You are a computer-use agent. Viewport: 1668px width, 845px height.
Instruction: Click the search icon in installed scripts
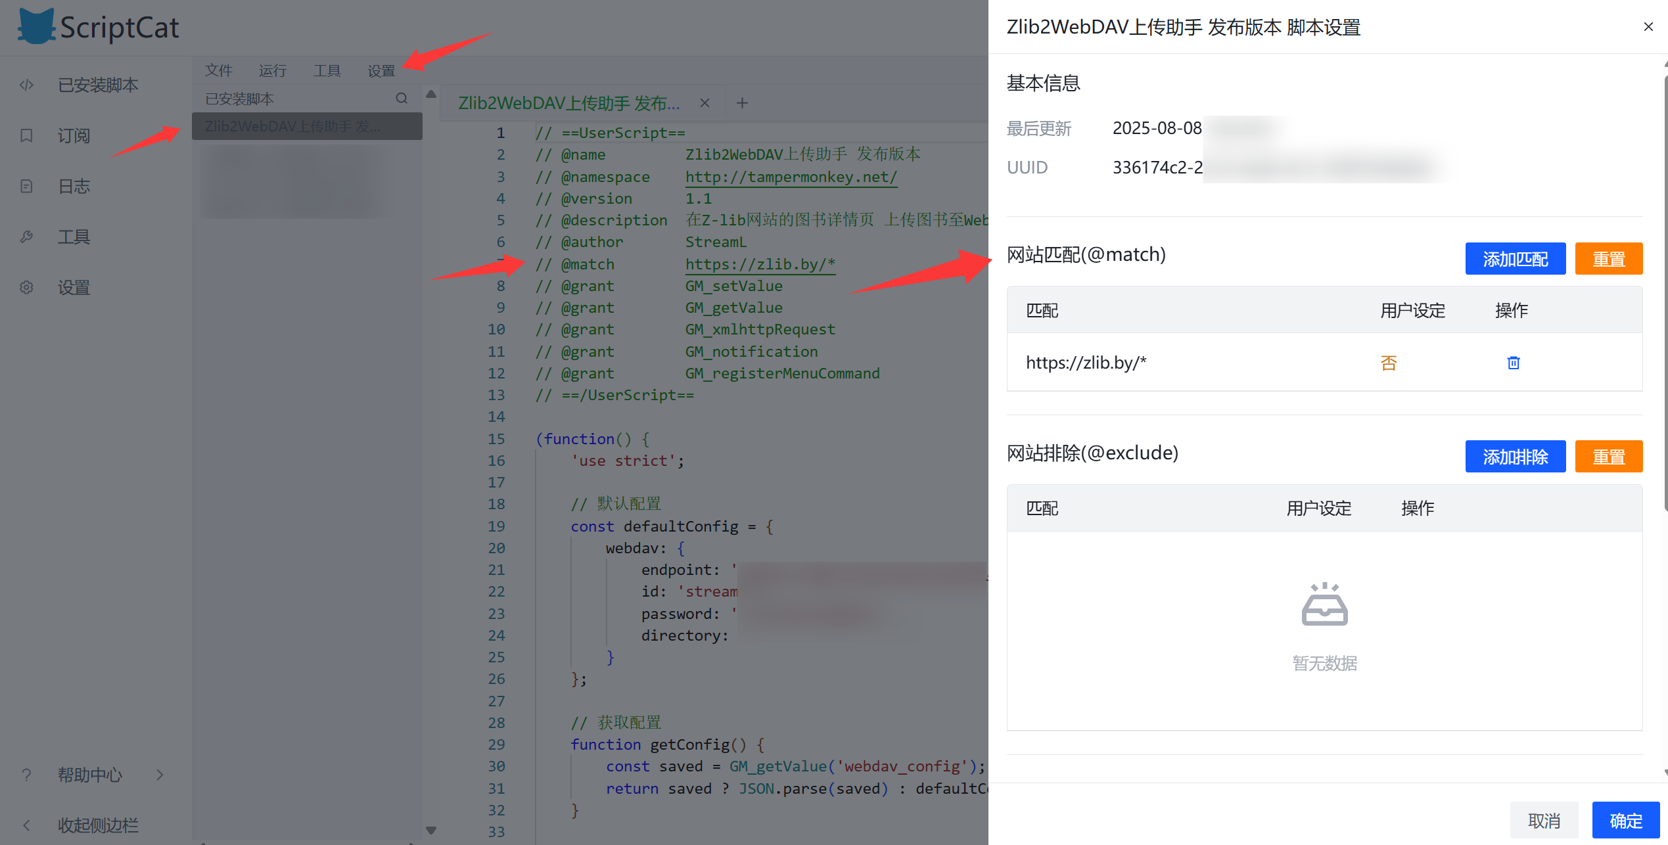coord(402,99)
